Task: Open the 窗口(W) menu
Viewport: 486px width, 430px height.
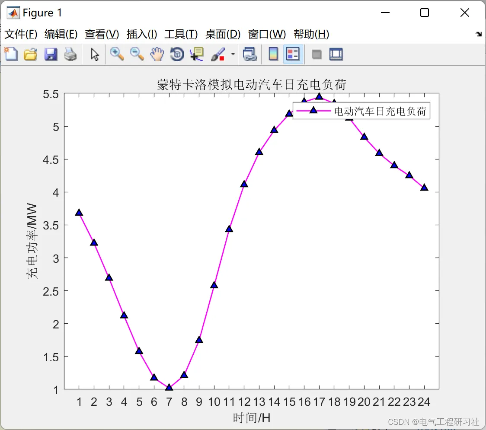Action: click(267, 34)
